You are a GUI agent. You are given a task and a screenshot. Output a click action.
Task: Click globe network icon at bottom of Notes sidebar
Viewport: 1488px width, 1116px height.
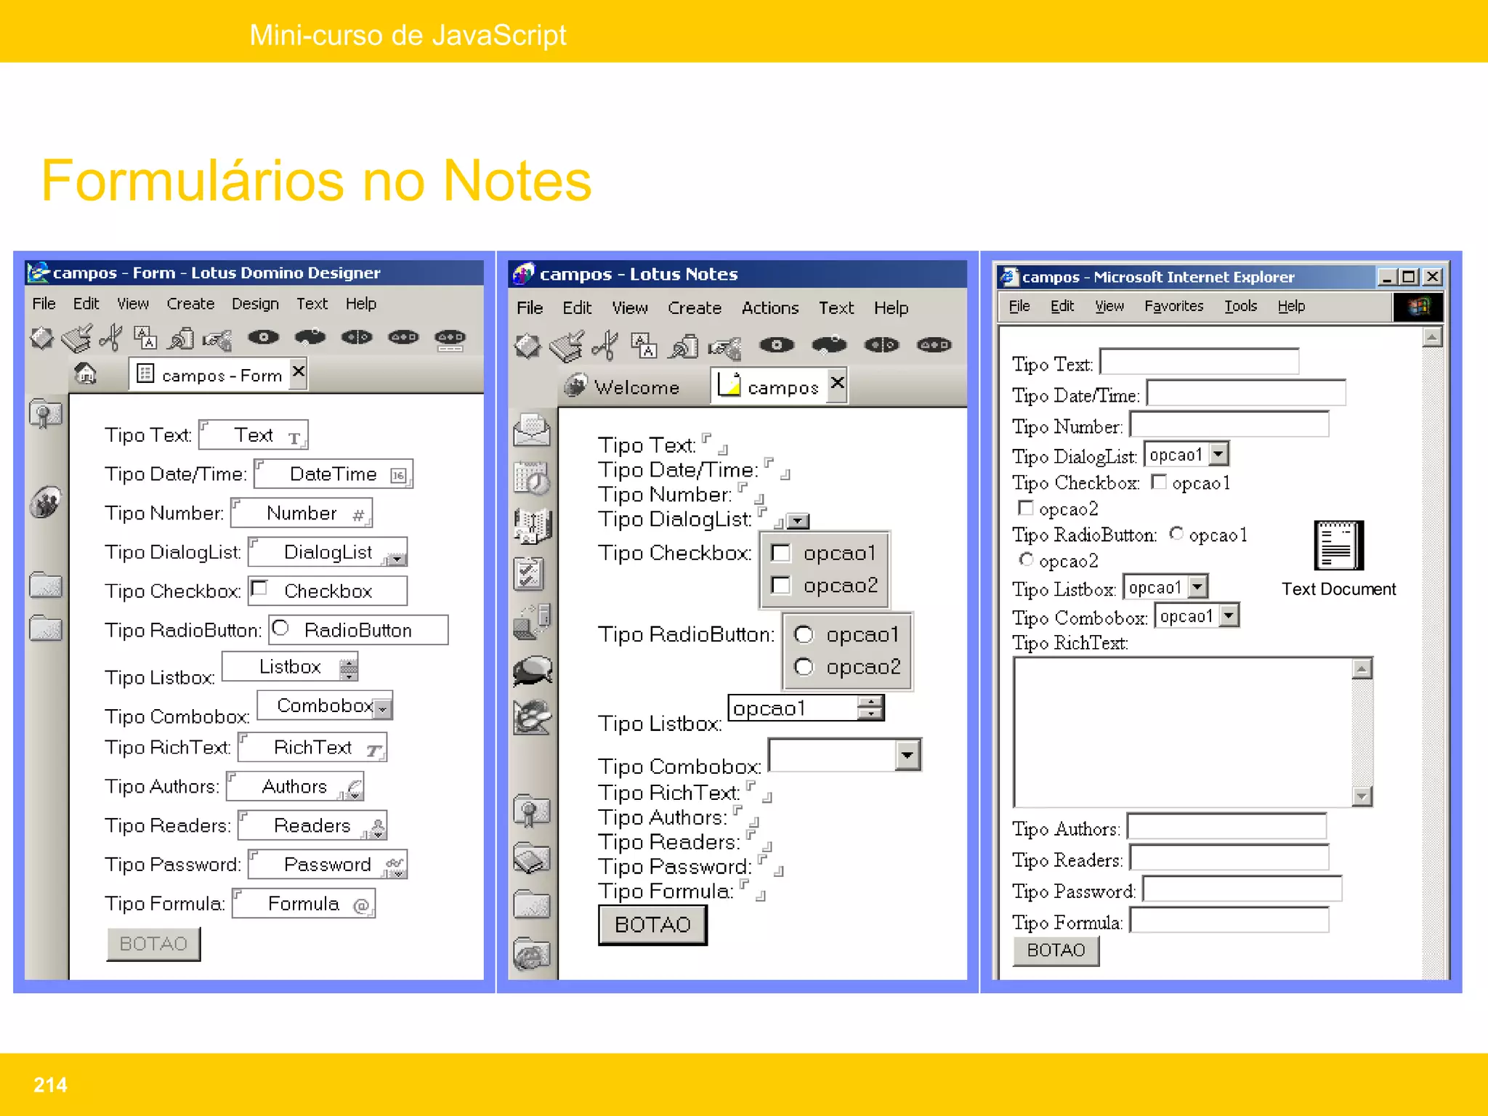click(532, 953)
